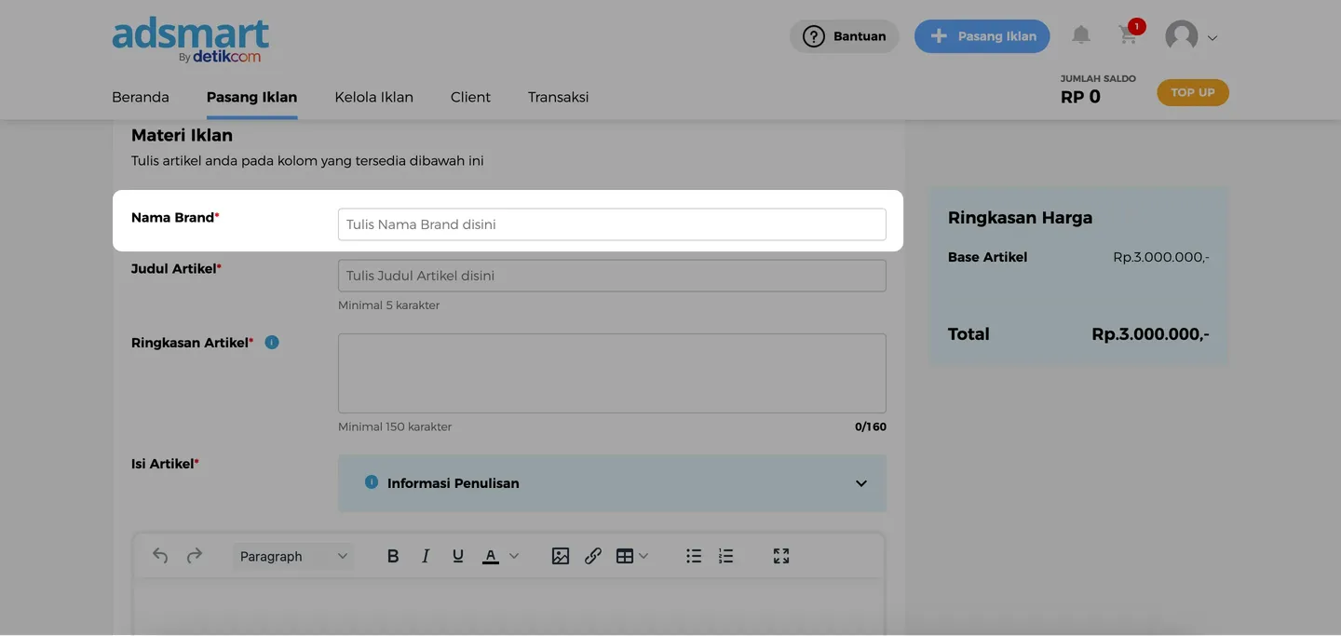Click the redo arrow in editor toolbar
The image size is (1341, 636).
point(195,556)
